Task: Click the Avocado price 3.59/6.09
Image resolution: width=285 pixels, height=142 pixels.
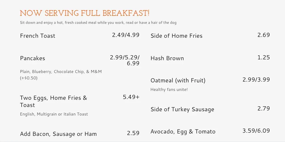Action: [x=256, y=131]
